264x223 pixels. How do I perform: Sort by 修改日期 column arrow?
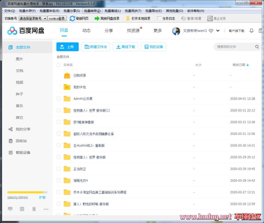coord(247,65)
